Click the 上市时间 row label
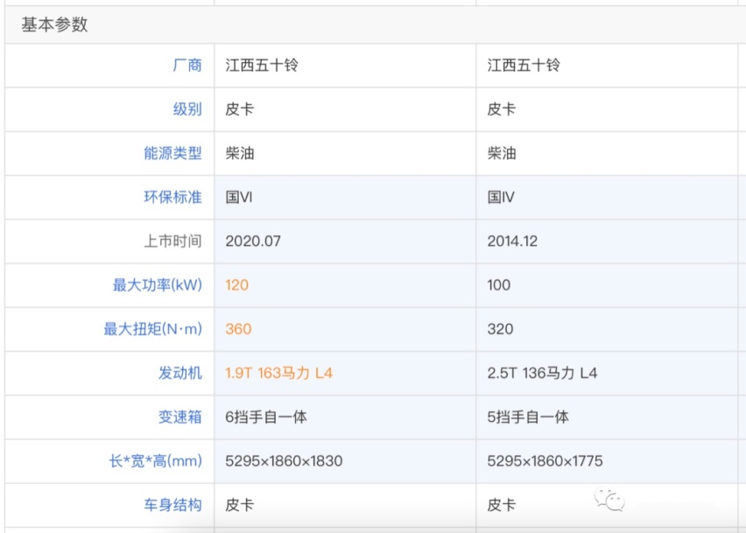The width and height of the screenshot is (746, 533). pos(172,241)
